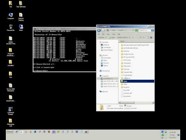Select Favorites in the navigation pane
Viewport: 186px width, 140px height.
coord(104,42)
